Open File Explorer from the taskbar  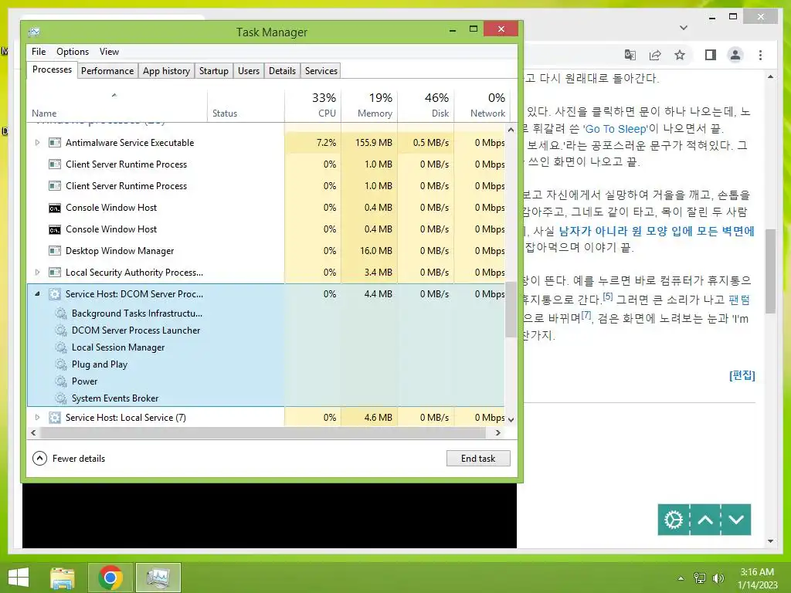click(x=63, y=578)
